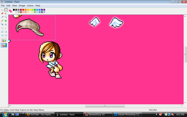Select the Free-Form Select tool
The width and height of the screenshot is (187, 117).
2,10
